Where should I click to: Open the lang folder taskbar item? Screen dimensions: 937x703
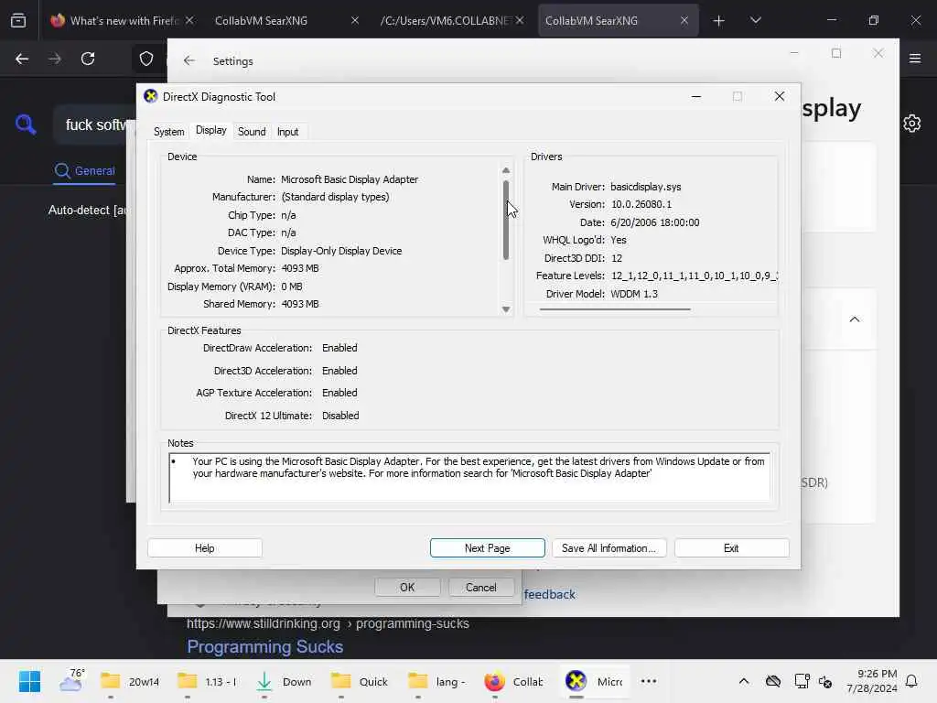[437, 681]
